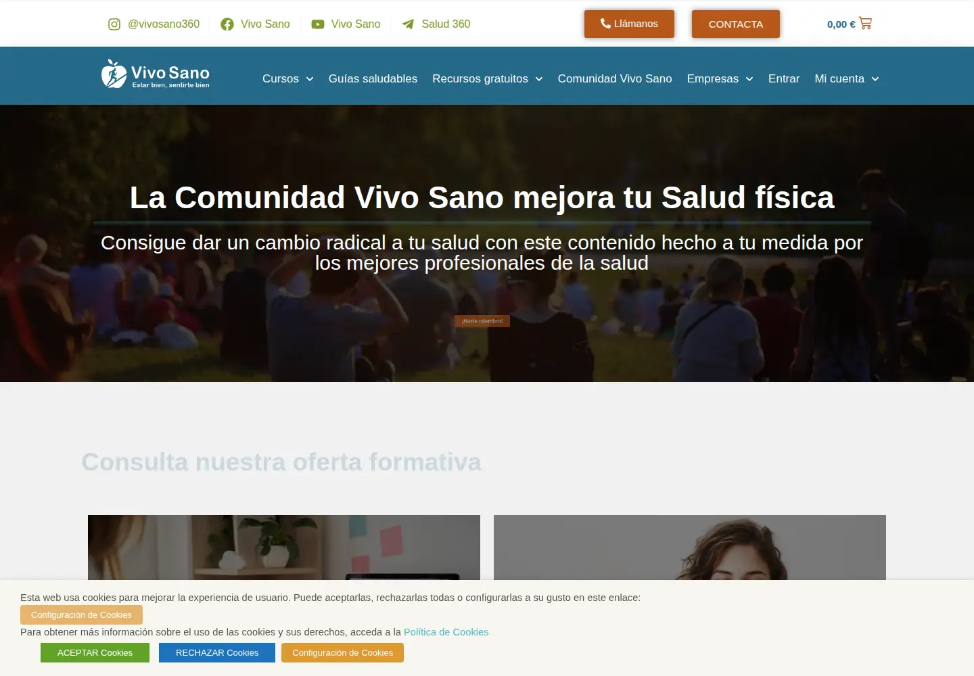974x676 pixels.
Task: Click the heading 'Consulta nuestra oferta formativa'
Action: pyautogui.click(x=281, y=462)
